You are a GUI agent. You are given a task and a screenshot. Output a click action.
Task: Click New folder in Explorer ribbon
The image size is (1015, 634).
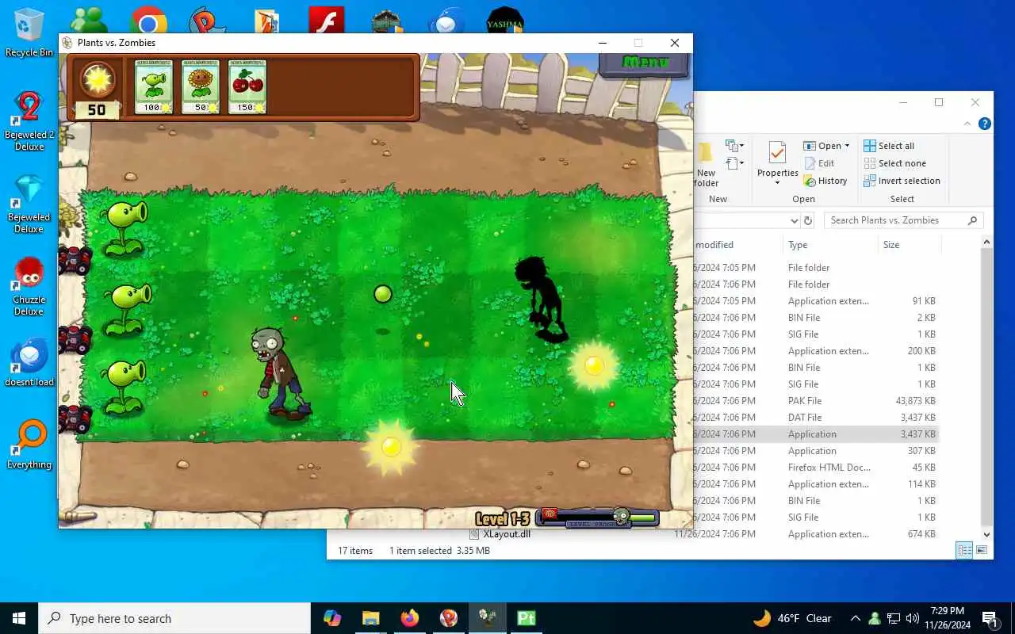pyautogui.click(x=706, y=165)
